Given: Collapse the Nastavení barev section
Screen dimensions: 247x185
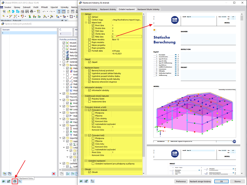Looking at the screenshot, I should tap(82, 68).
